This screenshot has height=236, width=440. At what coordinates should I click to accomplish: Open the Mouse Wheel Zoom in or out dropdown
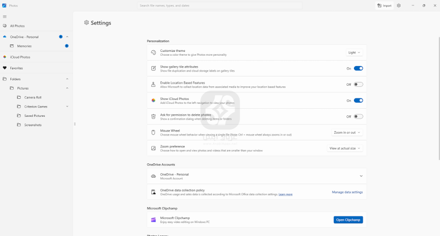(x=347, y=132)
